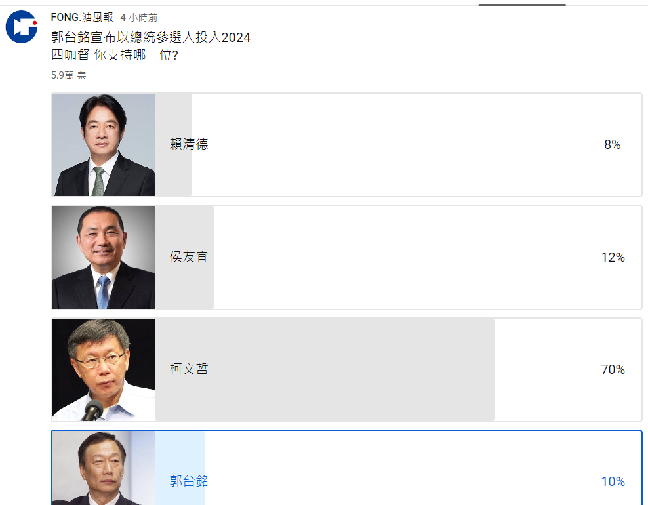Click the channel logo with red dot

pyautogui.click(x=21, y=27)
